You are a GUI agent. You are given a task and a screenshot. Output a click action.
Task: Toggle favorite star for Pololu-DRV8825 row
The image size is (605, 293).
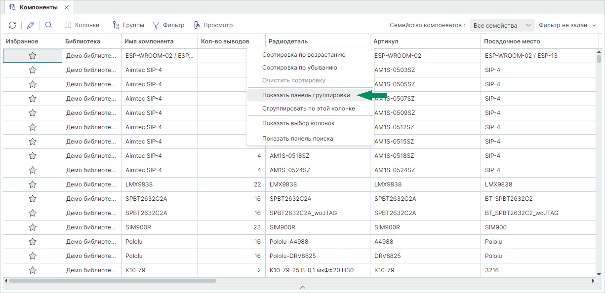(33, 256)
